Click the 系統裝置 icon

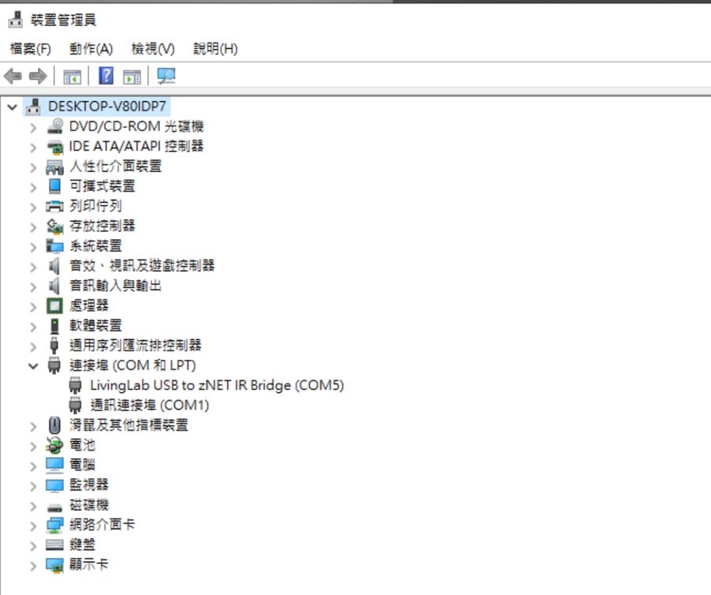pyautogui.click(x=55, y=246)
